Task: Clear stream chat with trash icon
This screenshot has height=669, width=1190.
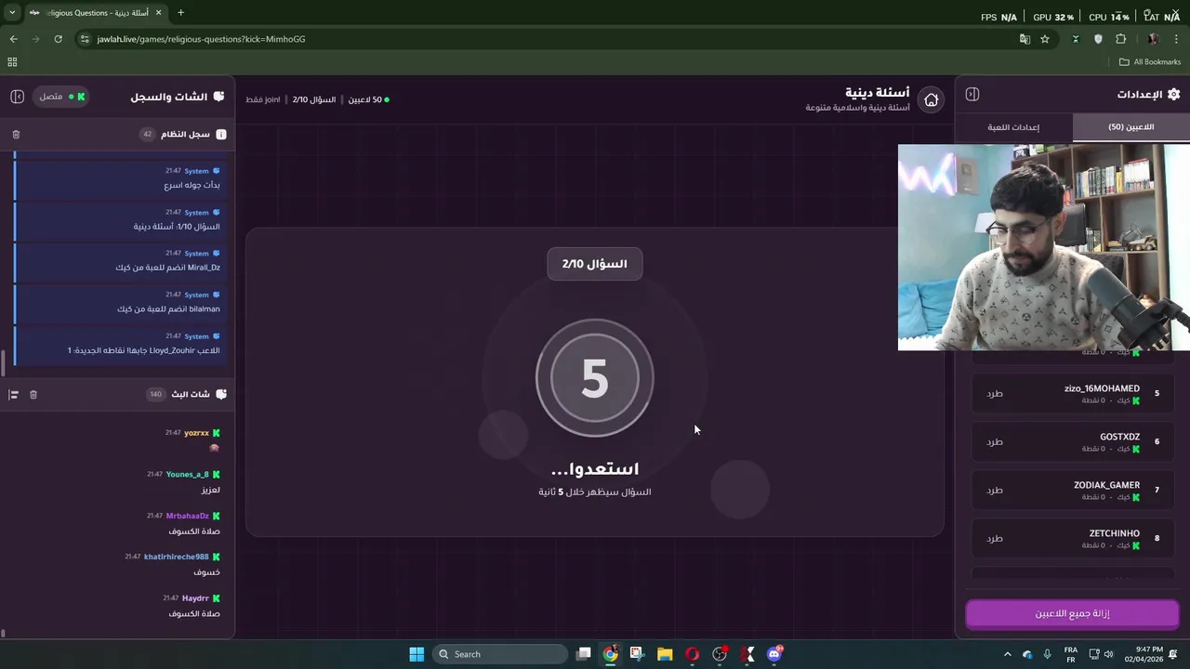Action: (33, 395)
